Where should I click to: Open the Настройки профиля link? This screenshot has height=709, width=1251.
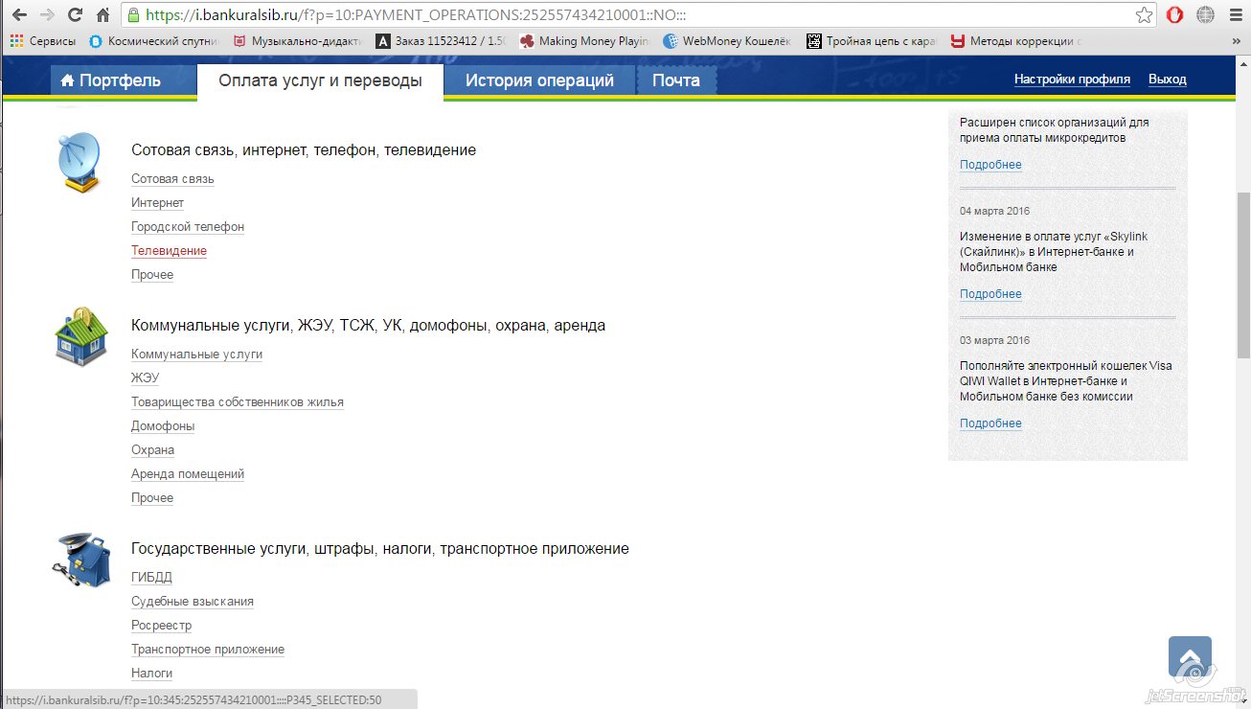coord(1072,80)
